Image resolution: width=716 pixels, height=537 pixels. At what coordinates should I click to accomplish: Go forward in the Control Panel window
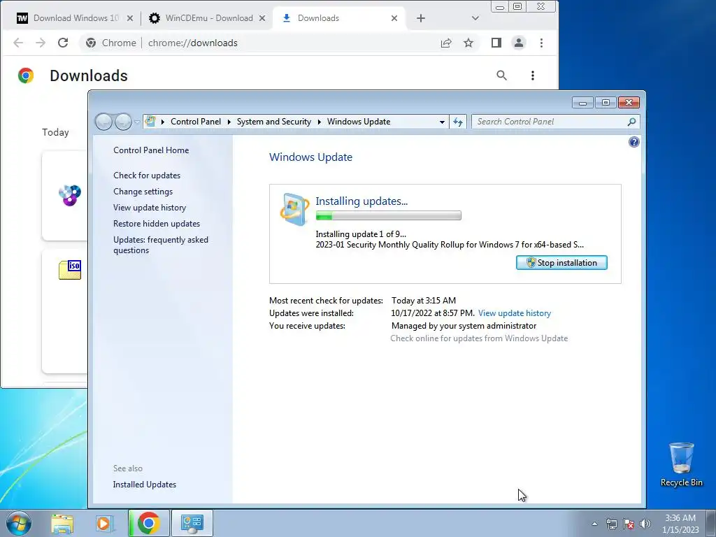coord(123,122)
